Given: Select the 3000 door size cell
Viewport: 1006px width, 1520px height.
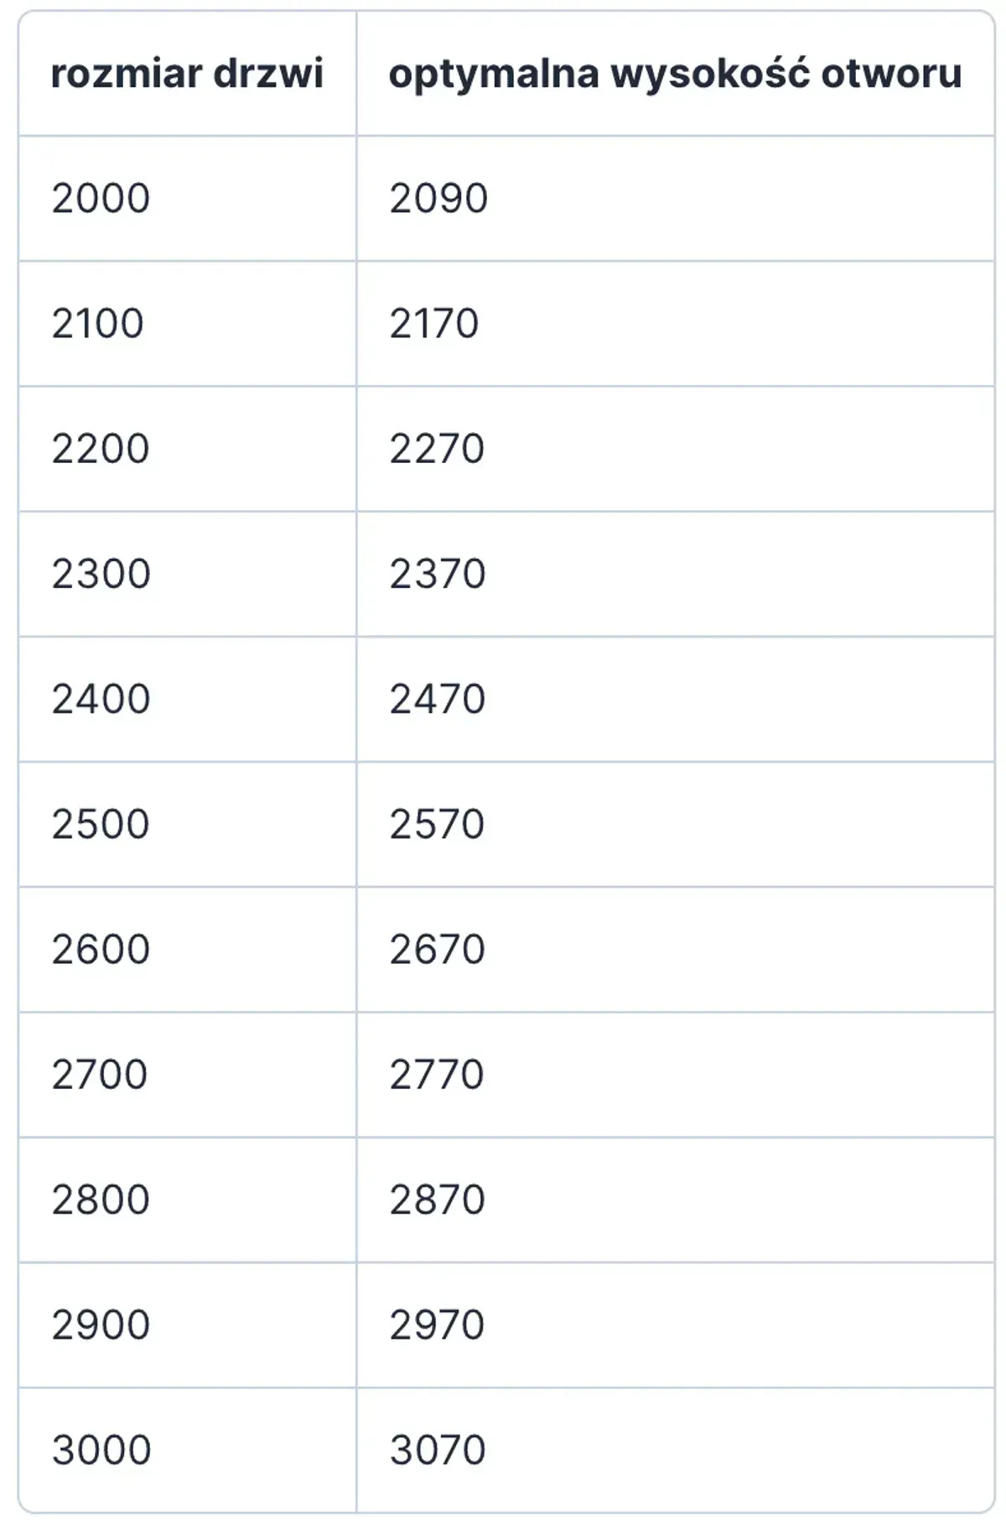Looking at the screenshot, I should point(101,1450).
